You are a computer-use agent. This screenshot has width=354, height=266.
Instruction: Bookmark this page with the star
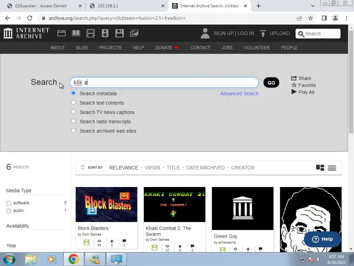pyautogui.click(x=310, y=18)
